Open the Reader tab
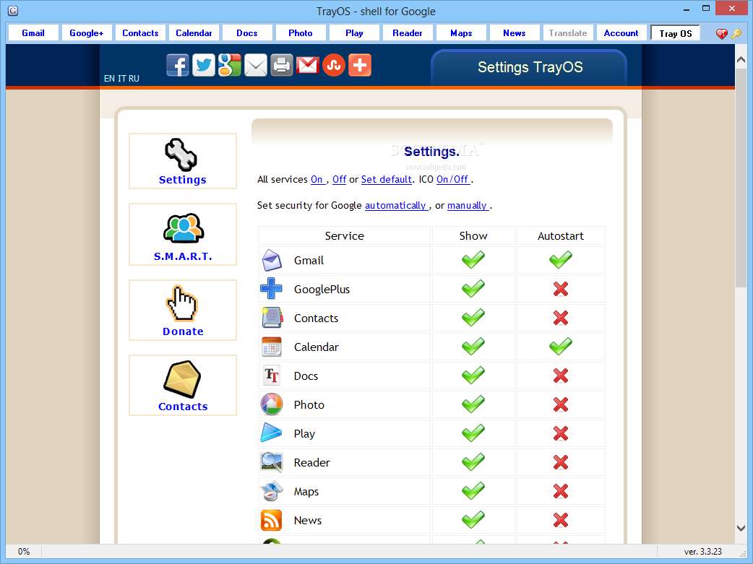 [408, 33]
